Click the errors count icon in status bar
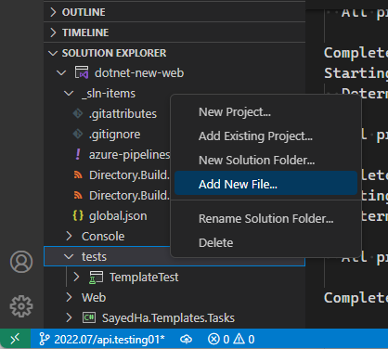This screenshot has height=349, width=388. point(213,340)
